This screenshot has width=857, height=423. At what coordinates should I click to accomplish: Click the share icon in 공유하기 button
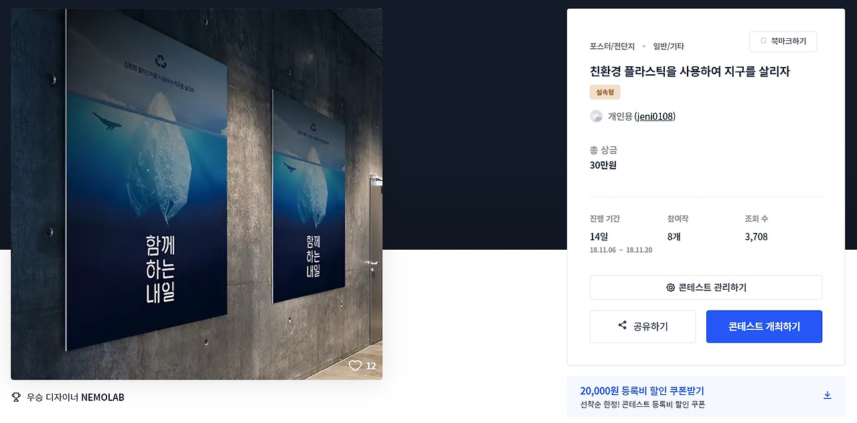623,326
